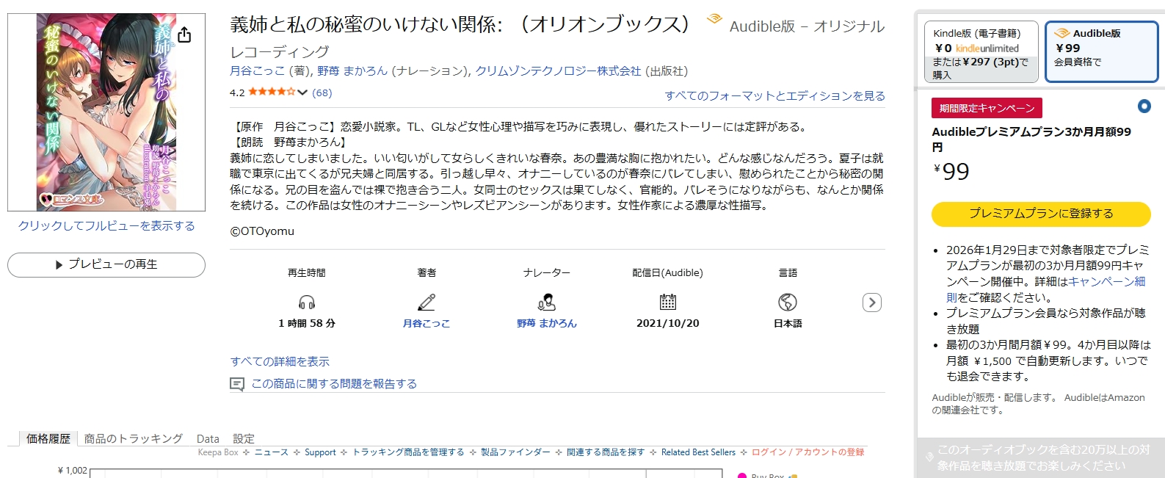Open キャンペーン細則 link
The image size is (1165, 478).
(1045, 289)
